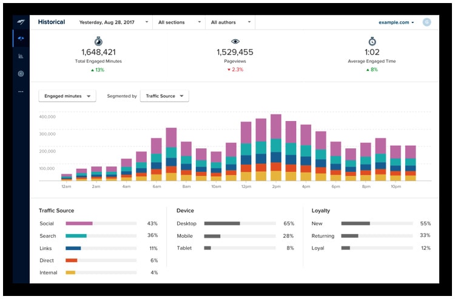Open the bar chart reports sidebar icon
The image size is (455, 299).
tap(21, 56)
